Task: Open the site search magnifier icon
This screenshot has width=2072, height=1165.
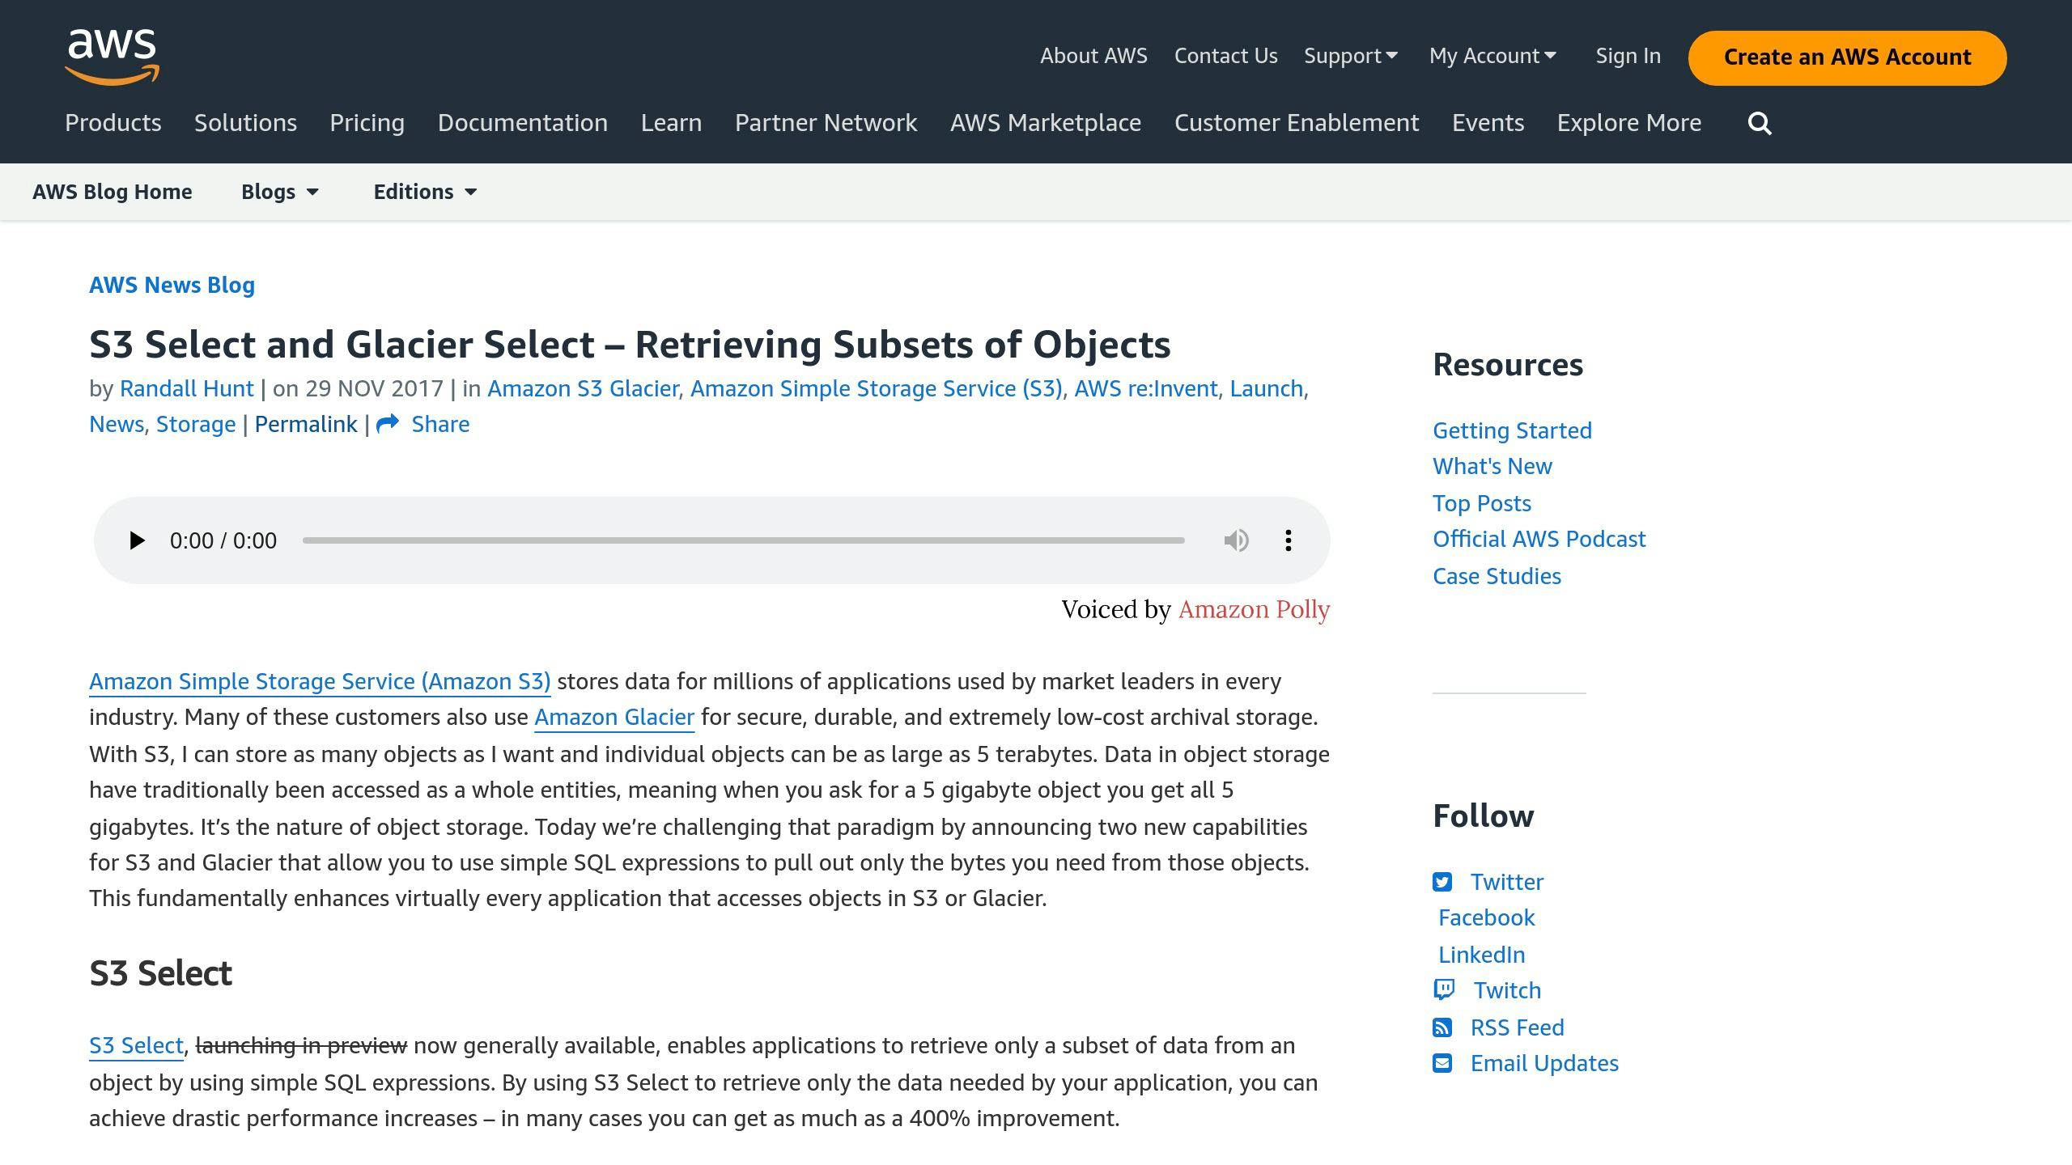Action: coord(1760,124)
